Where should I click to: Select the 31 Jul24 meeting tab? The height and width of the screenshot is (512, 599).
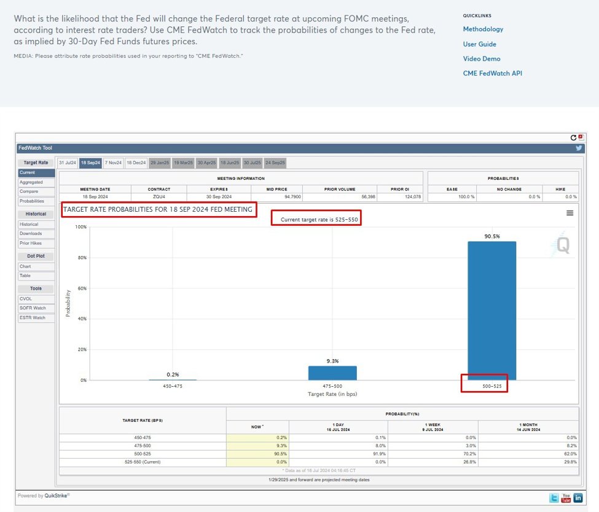(68, 163)
